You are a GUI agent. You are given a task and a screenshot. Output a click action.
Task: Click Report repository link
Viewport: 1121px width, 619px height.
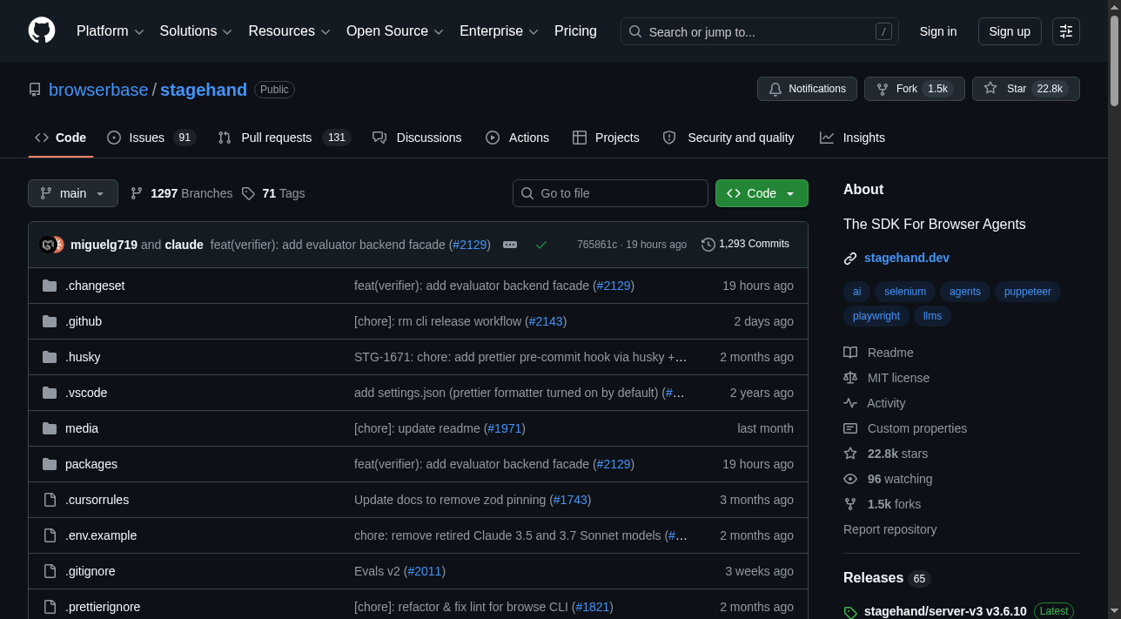[889, 529]
